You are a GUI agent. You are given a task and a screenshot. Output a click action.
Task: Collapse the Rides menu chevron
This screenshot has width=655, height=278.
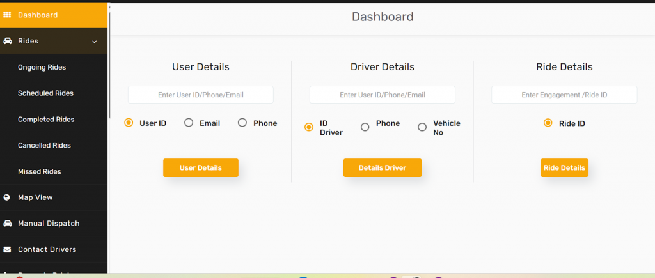pos(95,42)
